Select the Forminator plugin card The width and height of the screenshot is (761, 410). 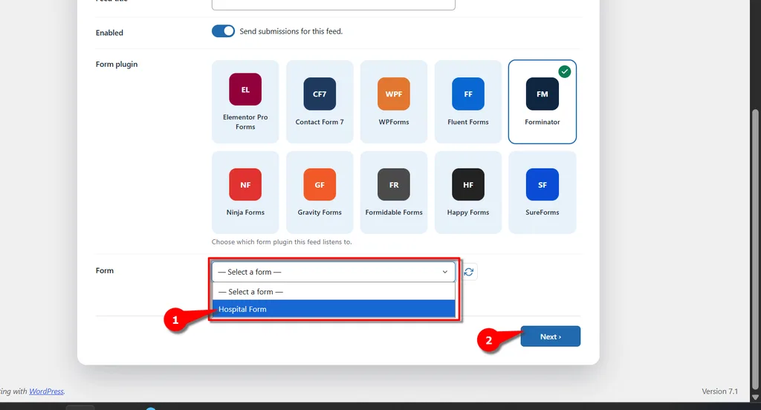pyautogui.click(x=542, y=102)
